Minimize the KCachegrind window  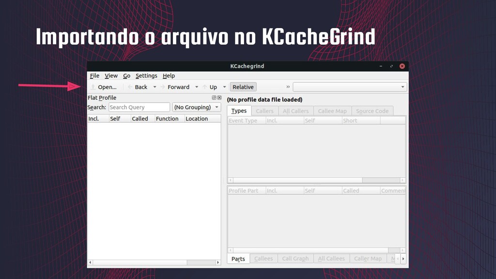[x=381, y=66]
